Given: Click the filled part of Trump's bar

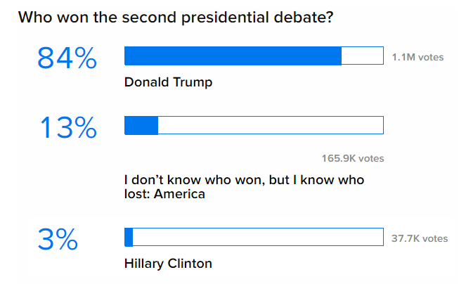Looking at the screenshot, I should (233, 56).
